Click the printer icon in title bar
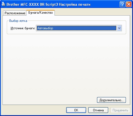 point(4,4)
